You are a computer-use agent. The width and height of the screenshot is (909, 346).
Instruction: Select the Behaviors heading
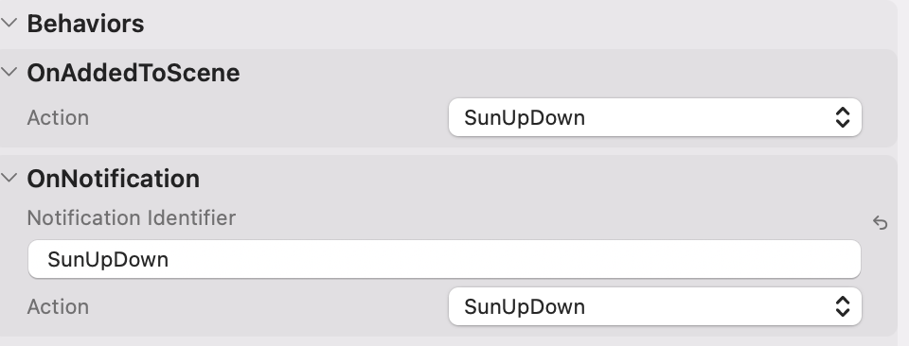tap(85, 24)
